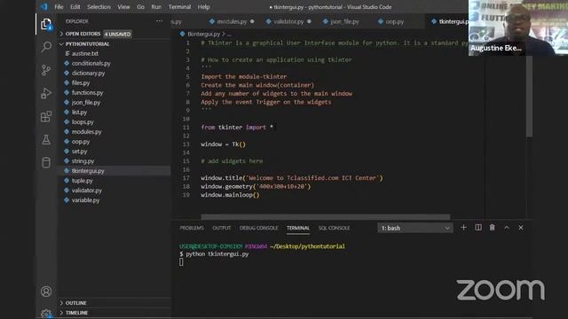This screenshot has height=319, width=568.
Task: Show the SQL Console panel tab
Action: click(334, 228)
